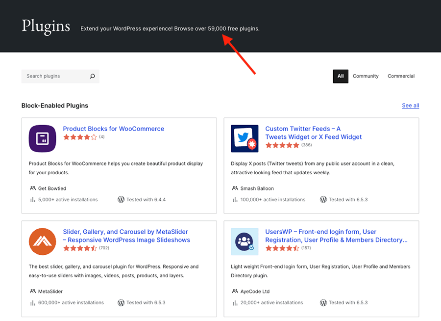The width and height of the screenshot is (441, 321).
Task: Switch to the Community filter
Action: [x=366, y=76]
